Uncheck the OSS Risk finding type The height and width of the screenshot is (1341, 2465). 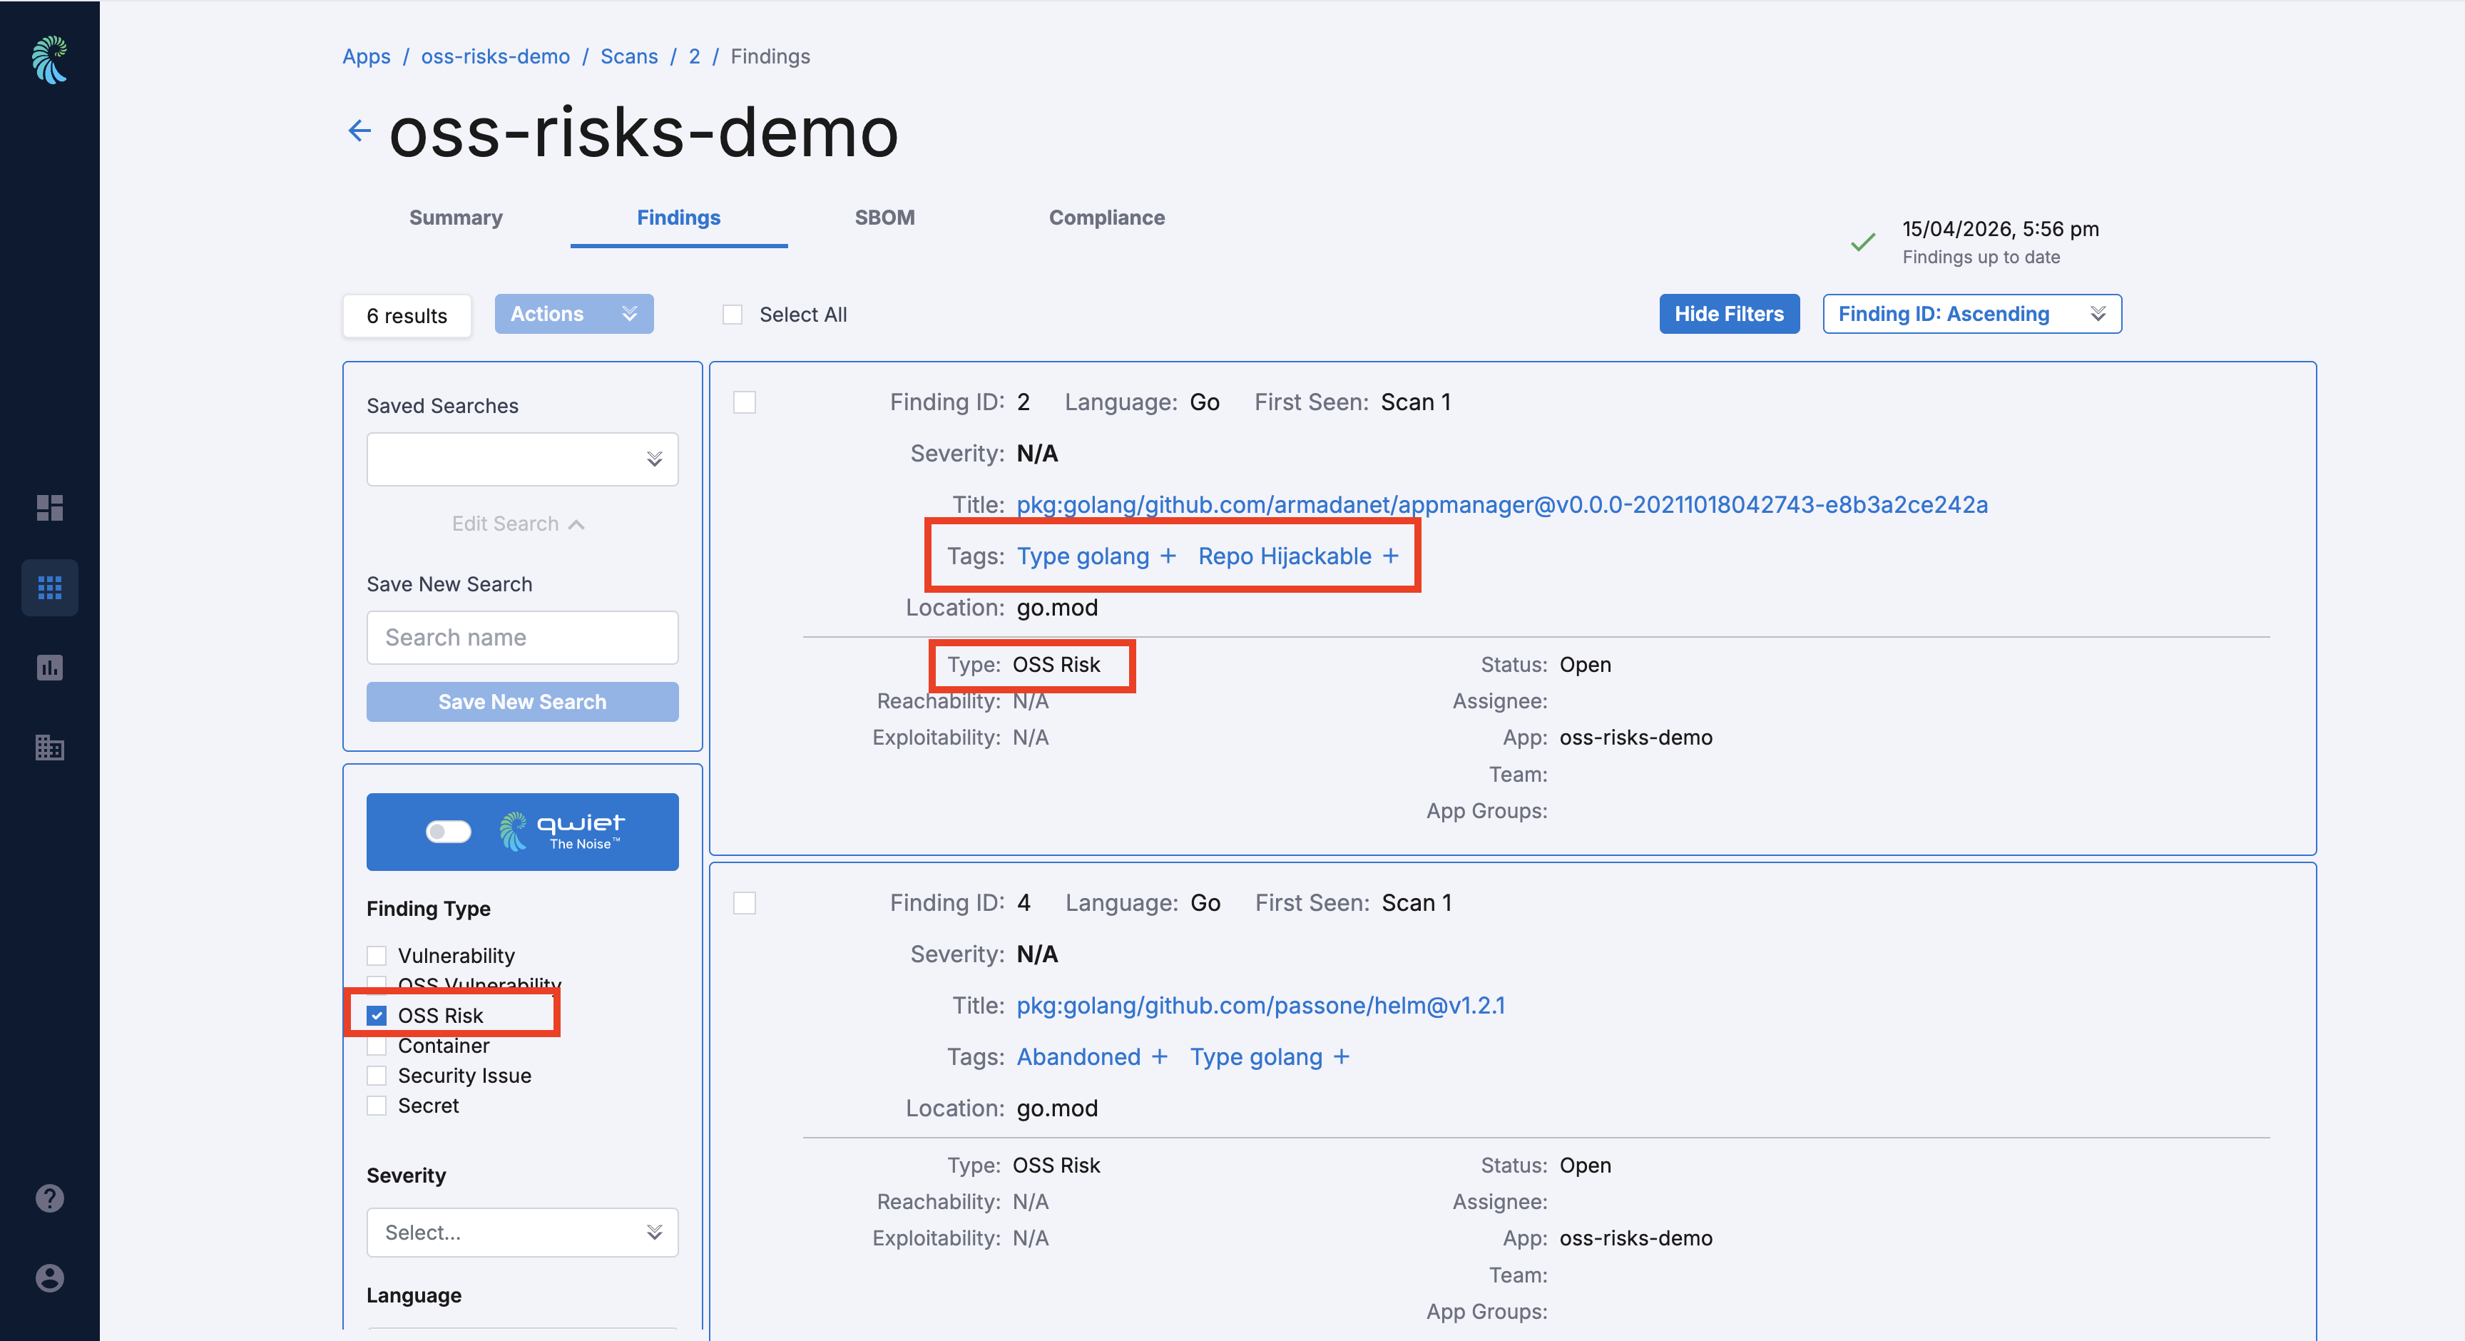point(377,1016)
